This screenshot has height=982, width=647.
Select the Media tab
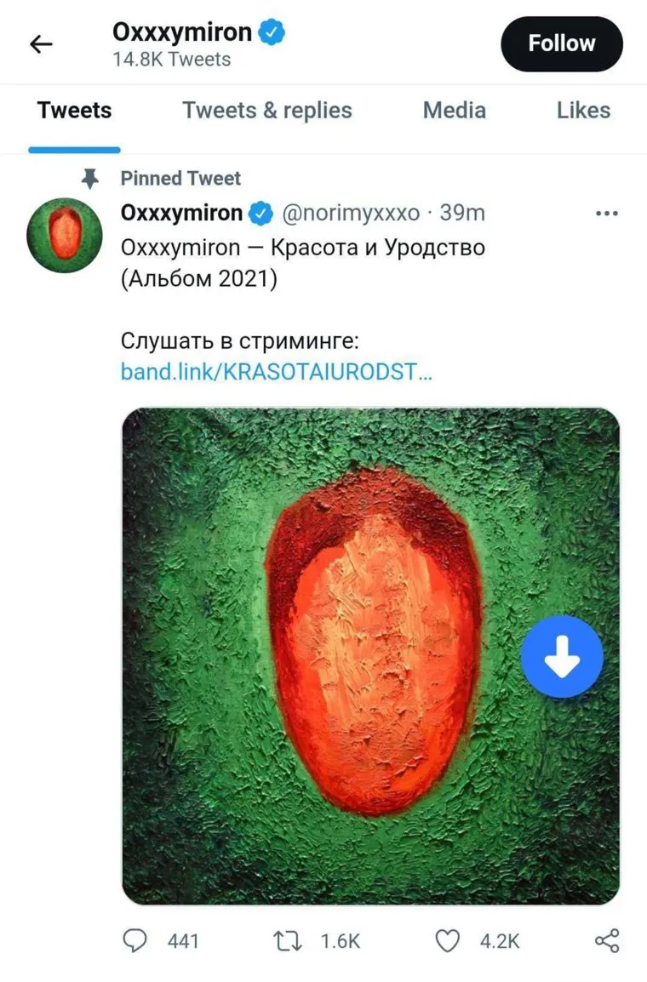[455, 111]
